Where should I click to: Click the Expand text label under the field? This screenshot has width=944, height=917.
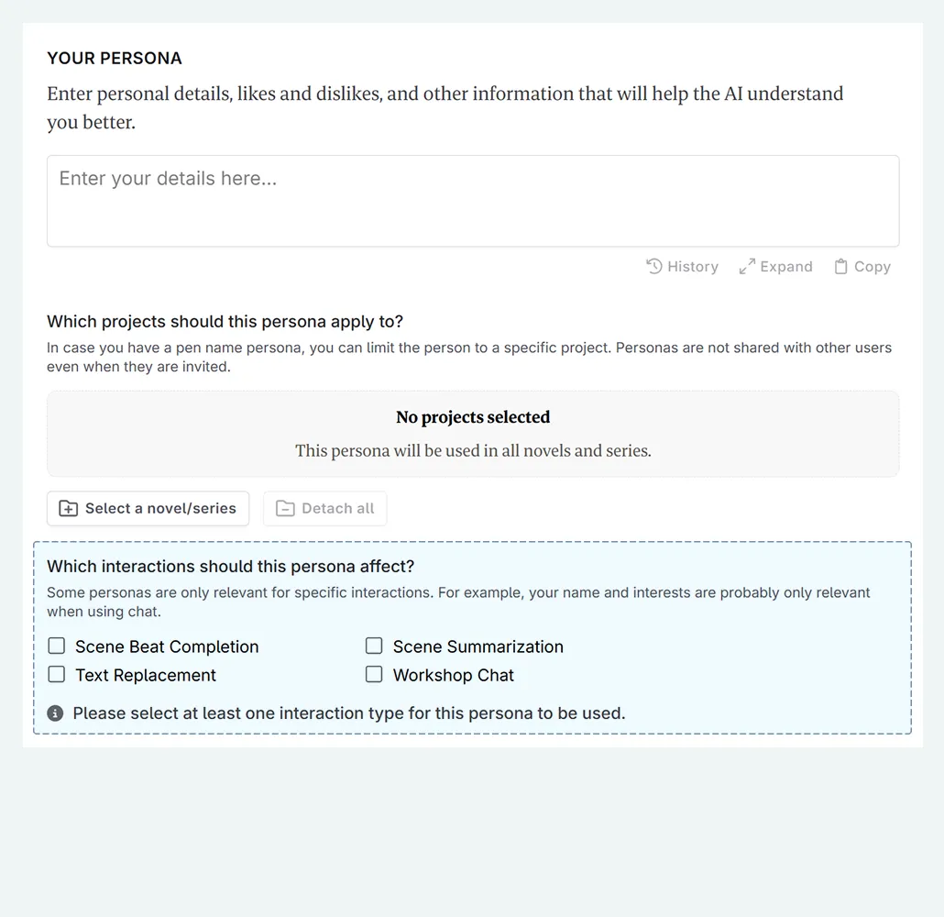click(786, 267)
